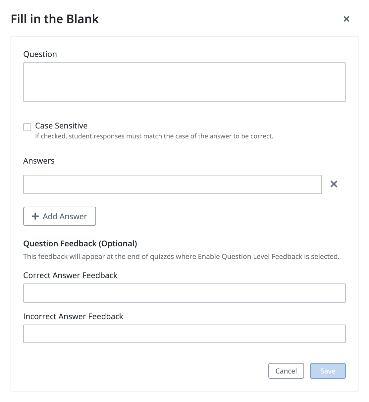Click the Fill in the Blank title
The width and height of the screenshot is (369, 402).
pos(55,19)
